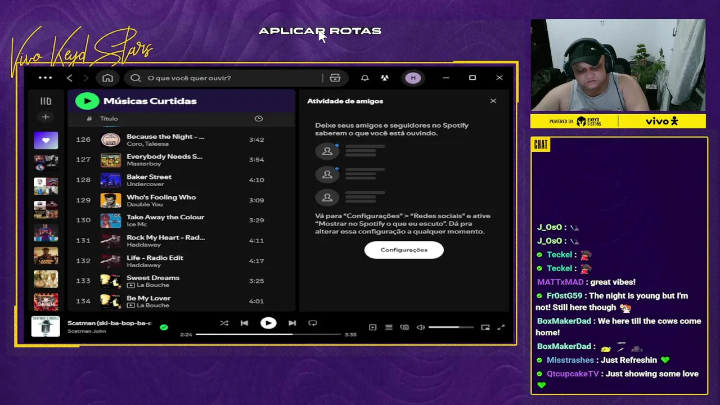Viewport: 720px width, 405px height.
Task: Enter full screen with expand icon
Action: click(x=501, y=327)
